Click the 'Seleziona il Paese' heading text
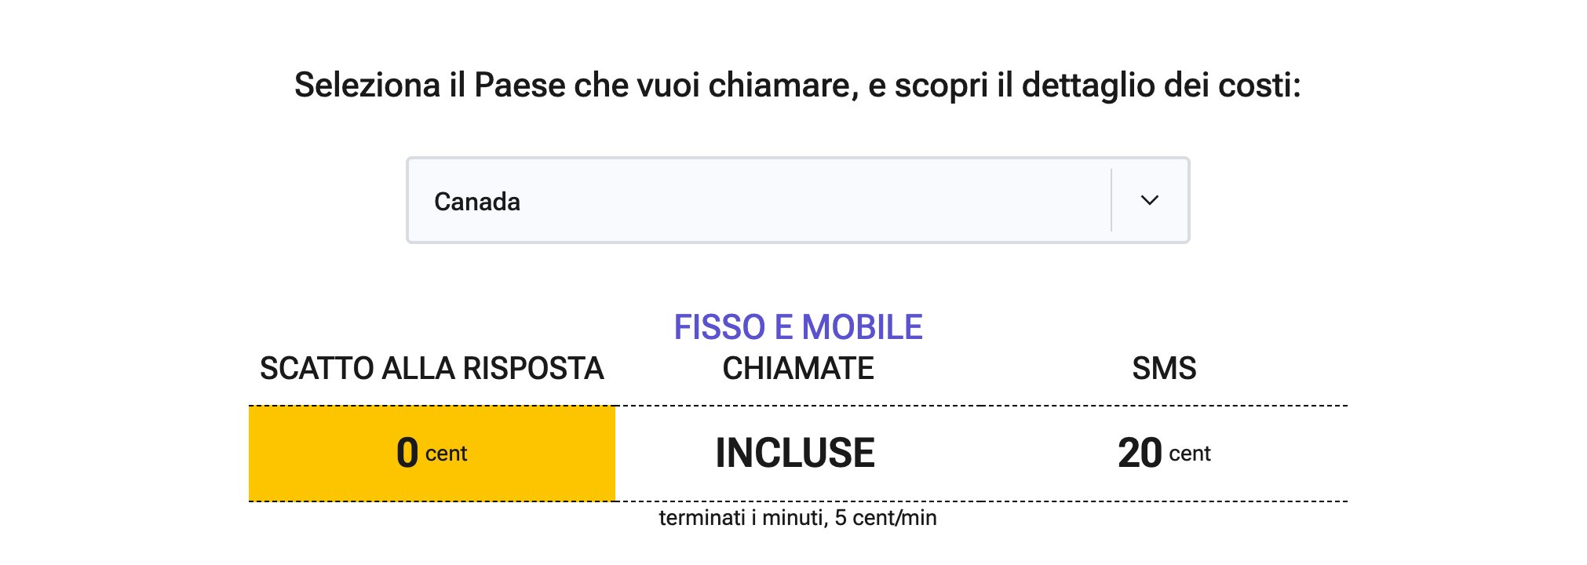Image resolution: width=1587 pixels, height=565 pixels. pyautogui.click(x=797, y=85)
